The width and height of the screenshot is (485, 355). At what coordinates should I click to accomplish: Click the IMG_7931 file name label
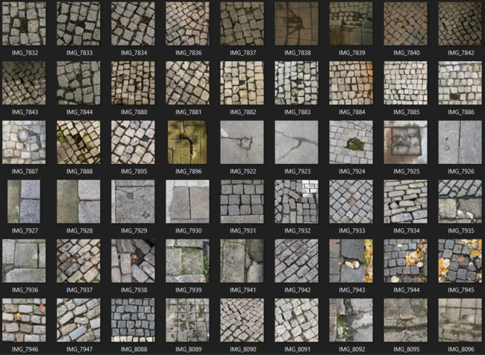242,230
